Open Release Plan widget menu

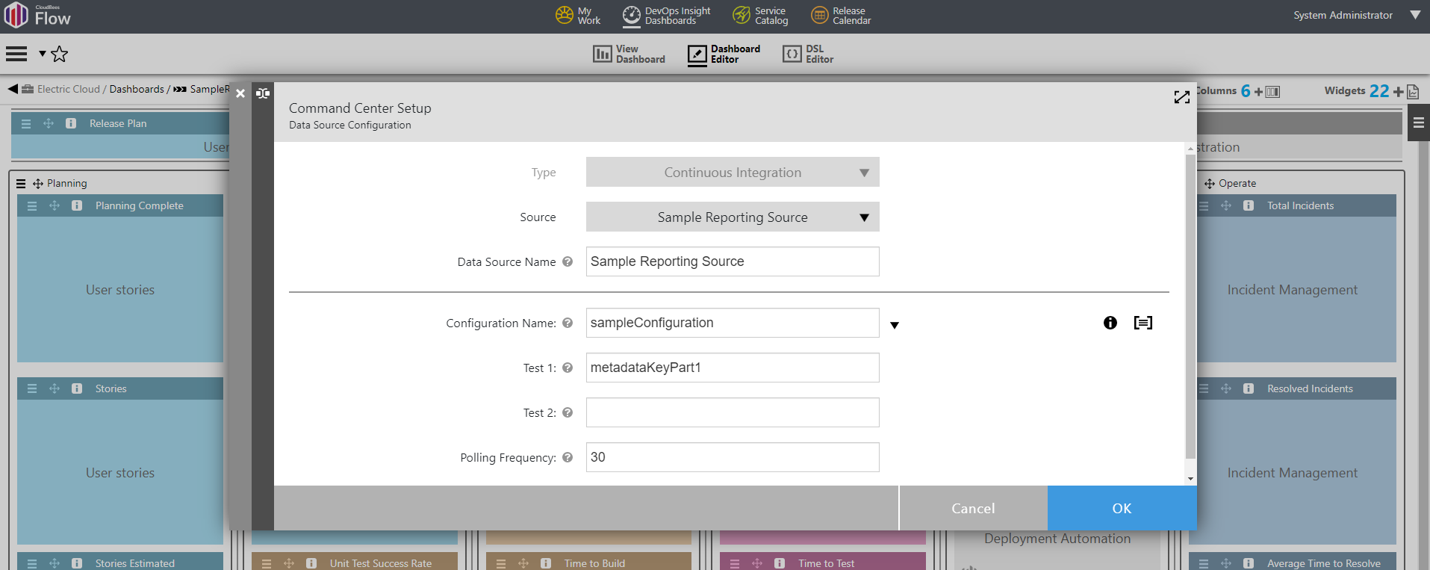pos(26,123)
